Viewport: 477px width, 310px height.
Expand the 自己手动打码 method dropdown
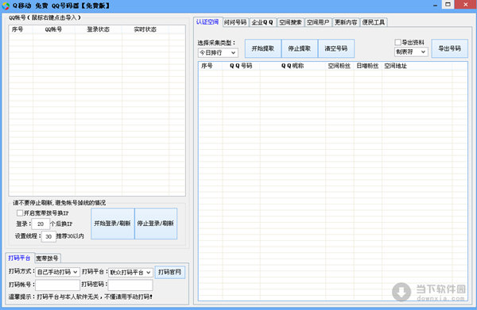tap(57, 272)
